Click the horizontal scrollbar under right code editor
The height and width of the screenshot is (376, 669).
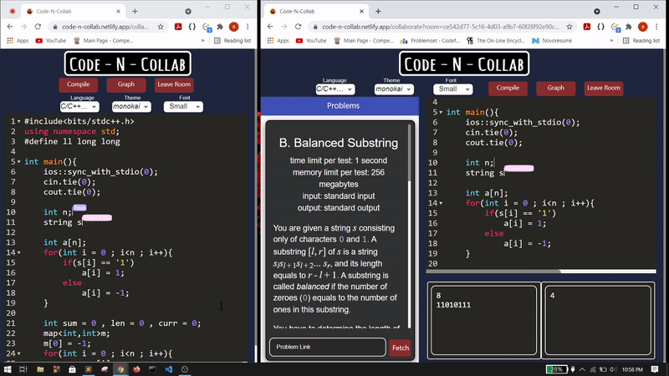(x=541, y=271)
